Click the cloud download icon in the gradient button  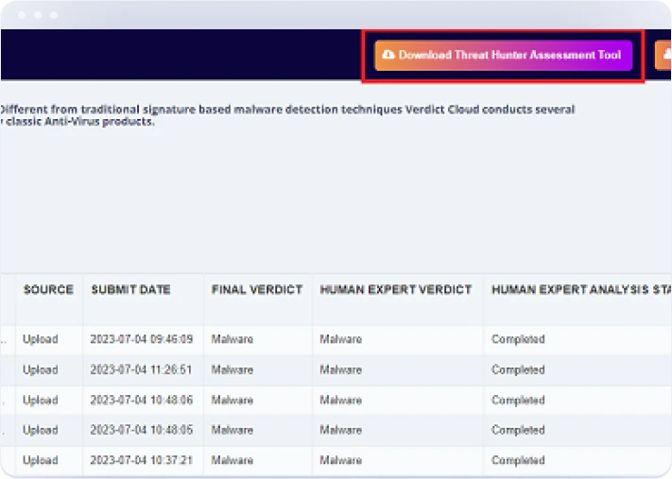point(388,55)
